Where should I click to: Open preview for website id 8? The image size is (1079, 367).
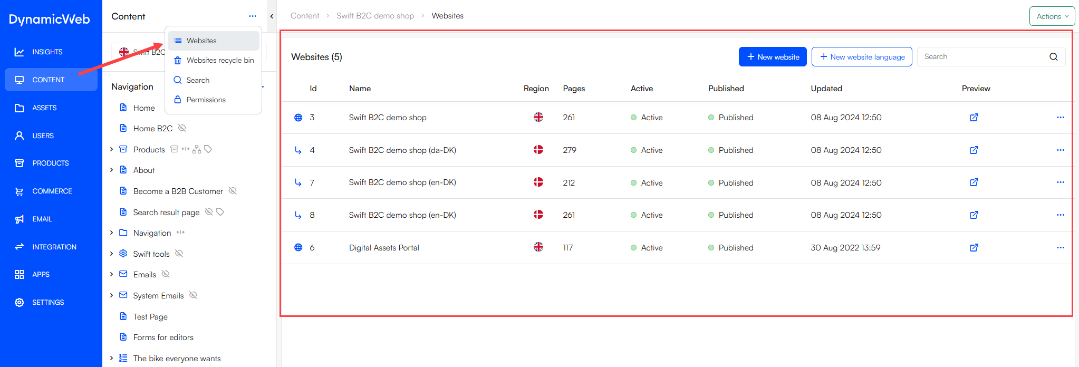(x=974, y=215)
